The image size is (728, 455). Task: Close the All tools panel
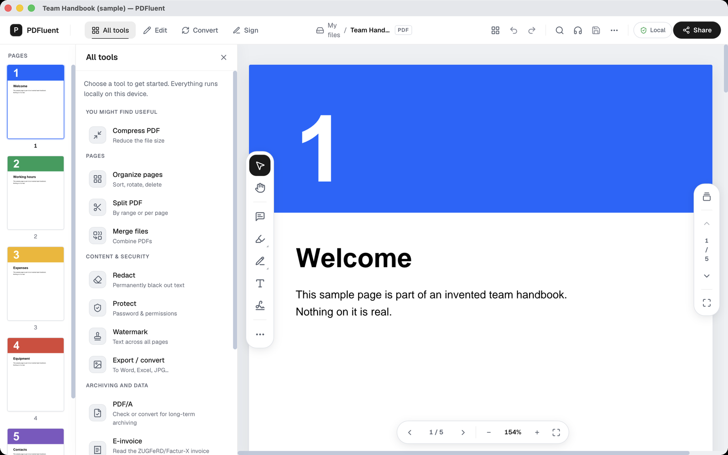point(223,57)
